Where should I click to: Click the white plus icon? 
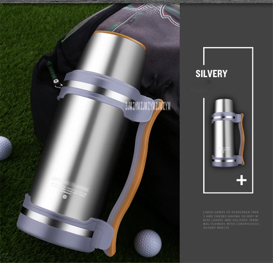pos(241,180)
